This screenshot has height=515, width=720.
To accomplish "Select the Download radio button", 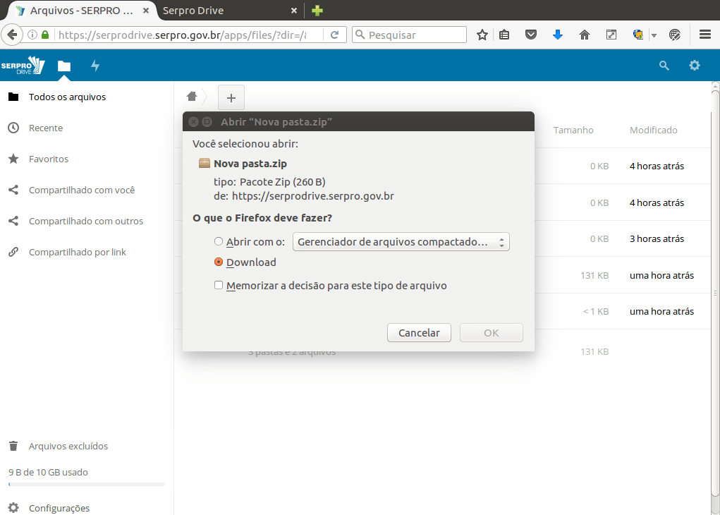I will click(219, 262).
